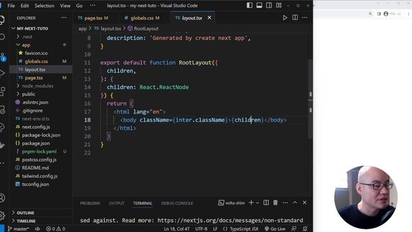Open terminal panel More Actions ellipsis
This screenshot has height=232, width=412.
coord(285,202)
